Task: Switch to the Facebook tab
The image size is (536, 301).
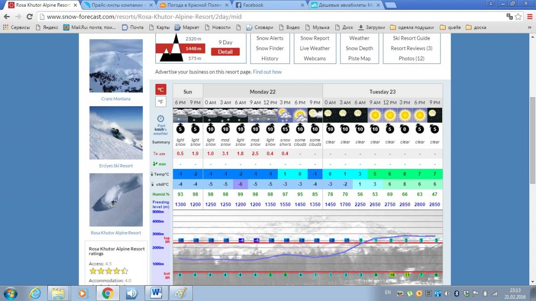Action: [x=270, y=5]
